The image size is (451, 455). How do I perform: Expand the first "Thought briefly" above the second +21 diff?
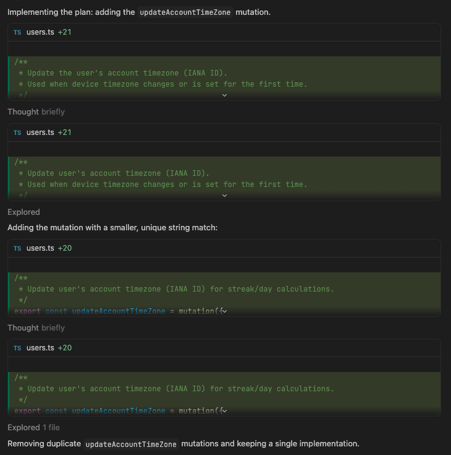point(36,111)
